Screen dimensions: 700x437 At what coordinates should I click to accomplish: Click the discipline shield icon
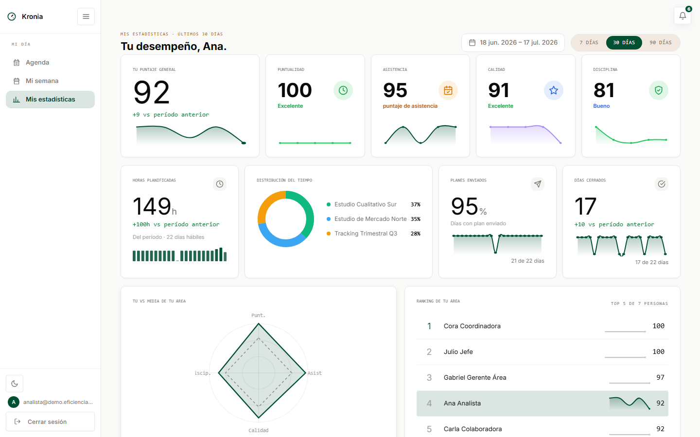click(x=659, y=90)
